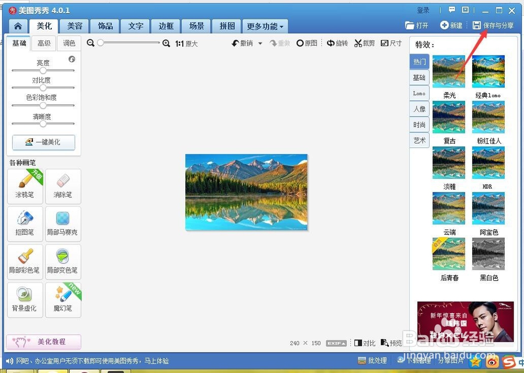This screenshot has height=373, width=524.
Task: Click the 一键美化 one-click beautify button
Action: coord(43,142)
